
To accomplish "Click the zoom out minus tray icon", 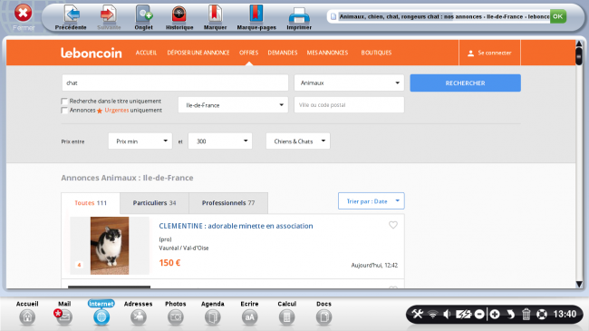I will tap(479, 314).
